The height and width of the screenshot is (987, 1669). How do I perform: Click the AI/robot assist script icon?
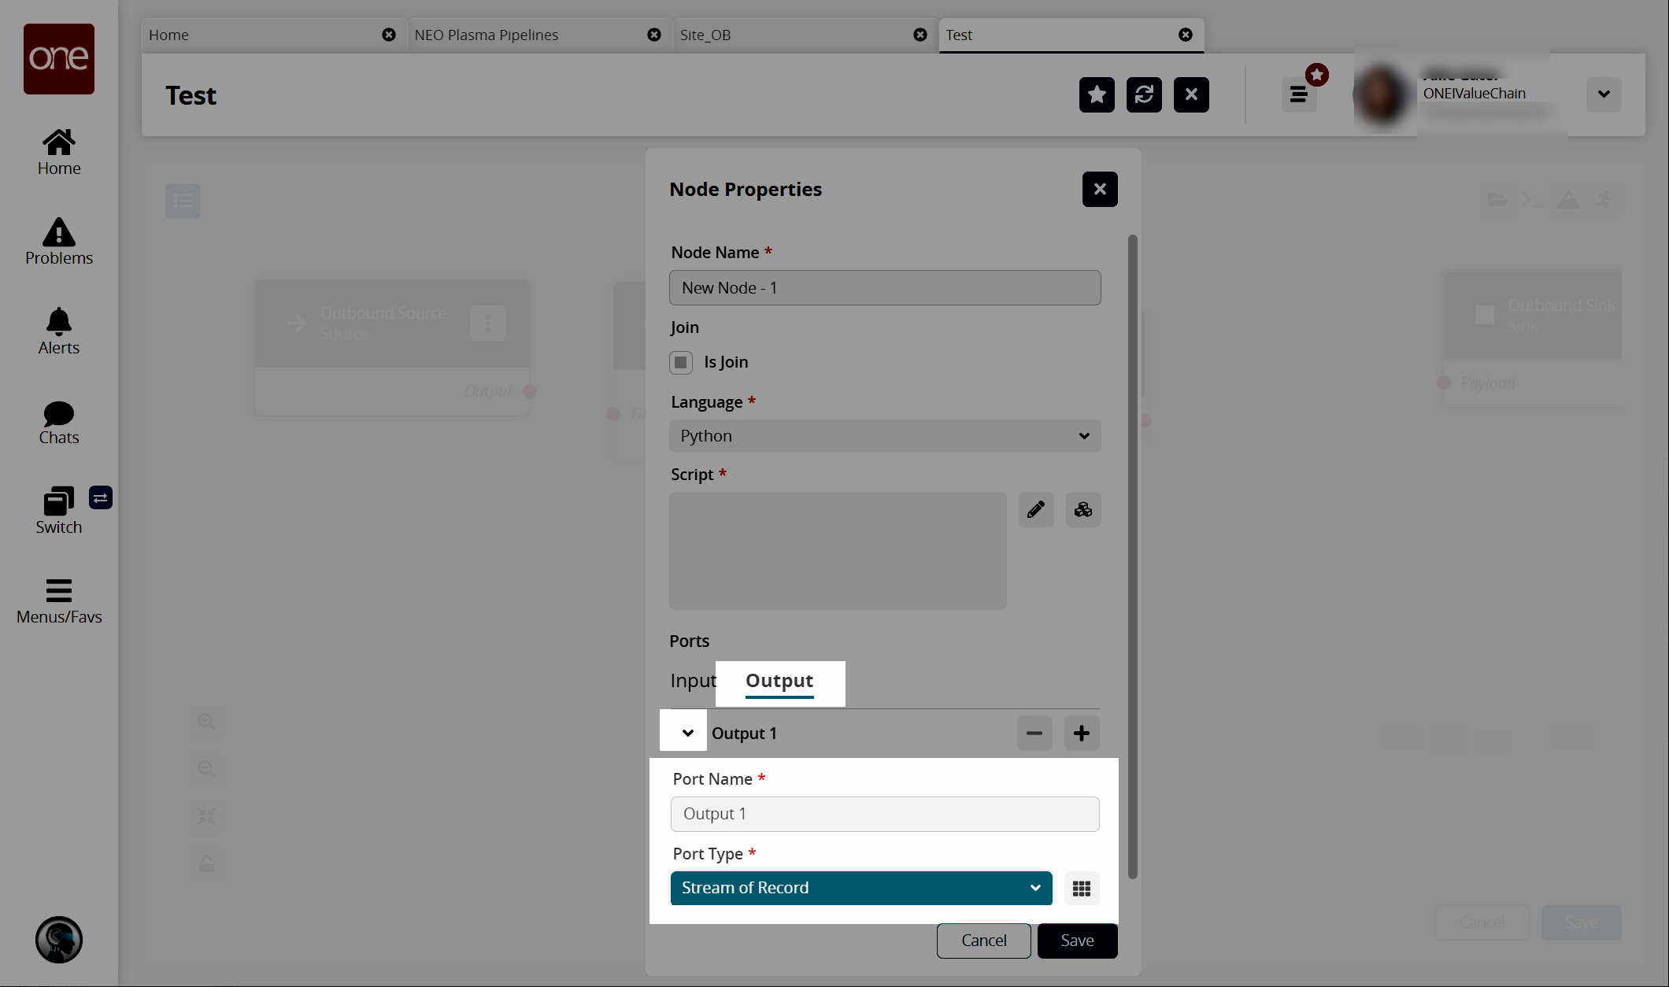point(1082,508)
